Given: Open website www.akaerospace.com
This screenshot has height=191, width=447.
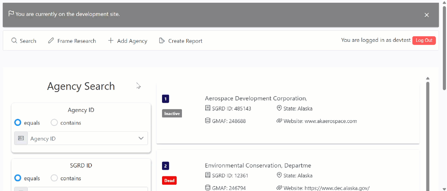Looking at the screenshot, I should tap(331, 121).
